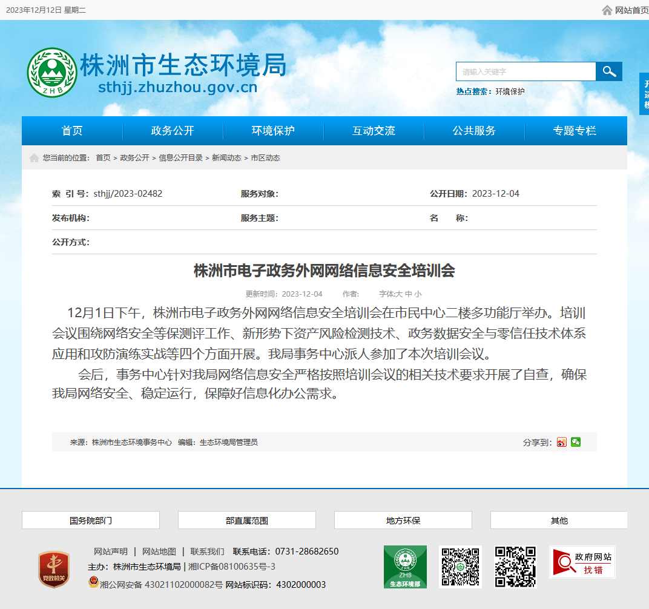Click the ZHB bureau logo in header
The height and width of the screenshot is (609, 649).
click(52, 73)
